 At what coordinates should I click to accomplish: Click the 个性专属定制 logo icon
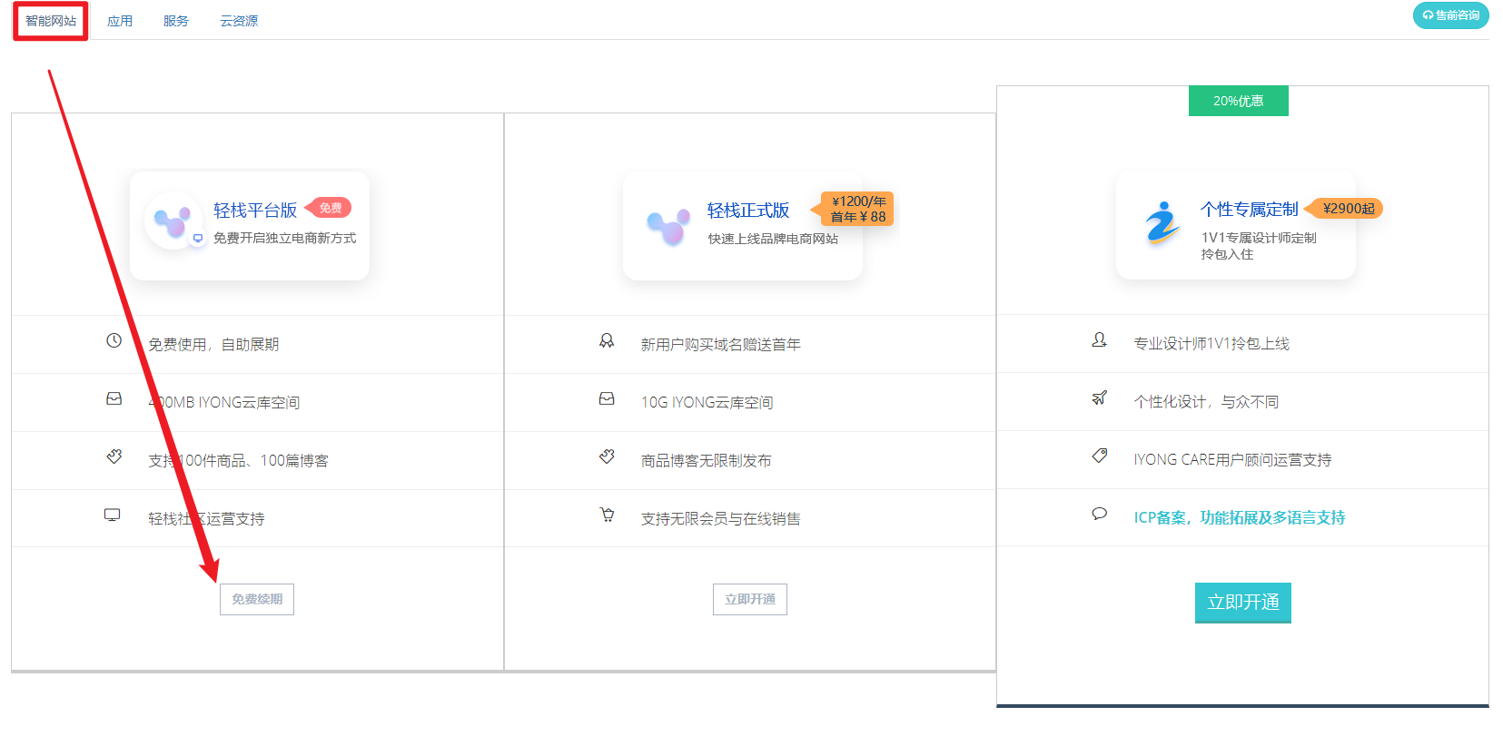(1162, 222)
